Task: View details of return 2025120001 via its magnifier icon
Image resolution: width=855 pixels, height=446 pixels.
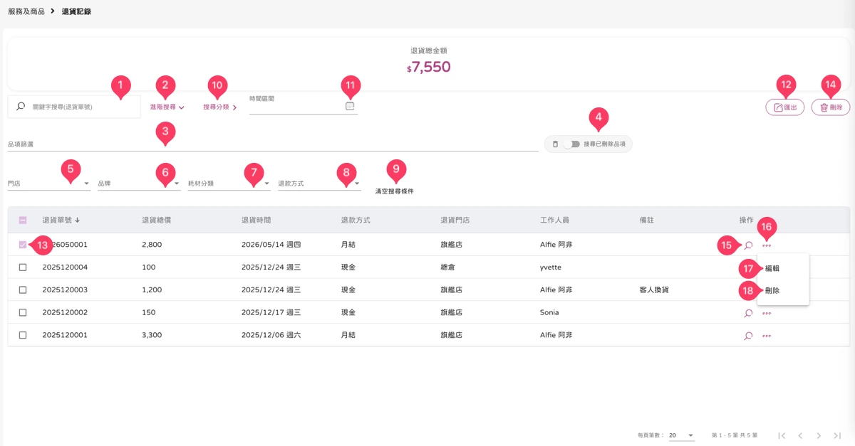Action: 748,336
